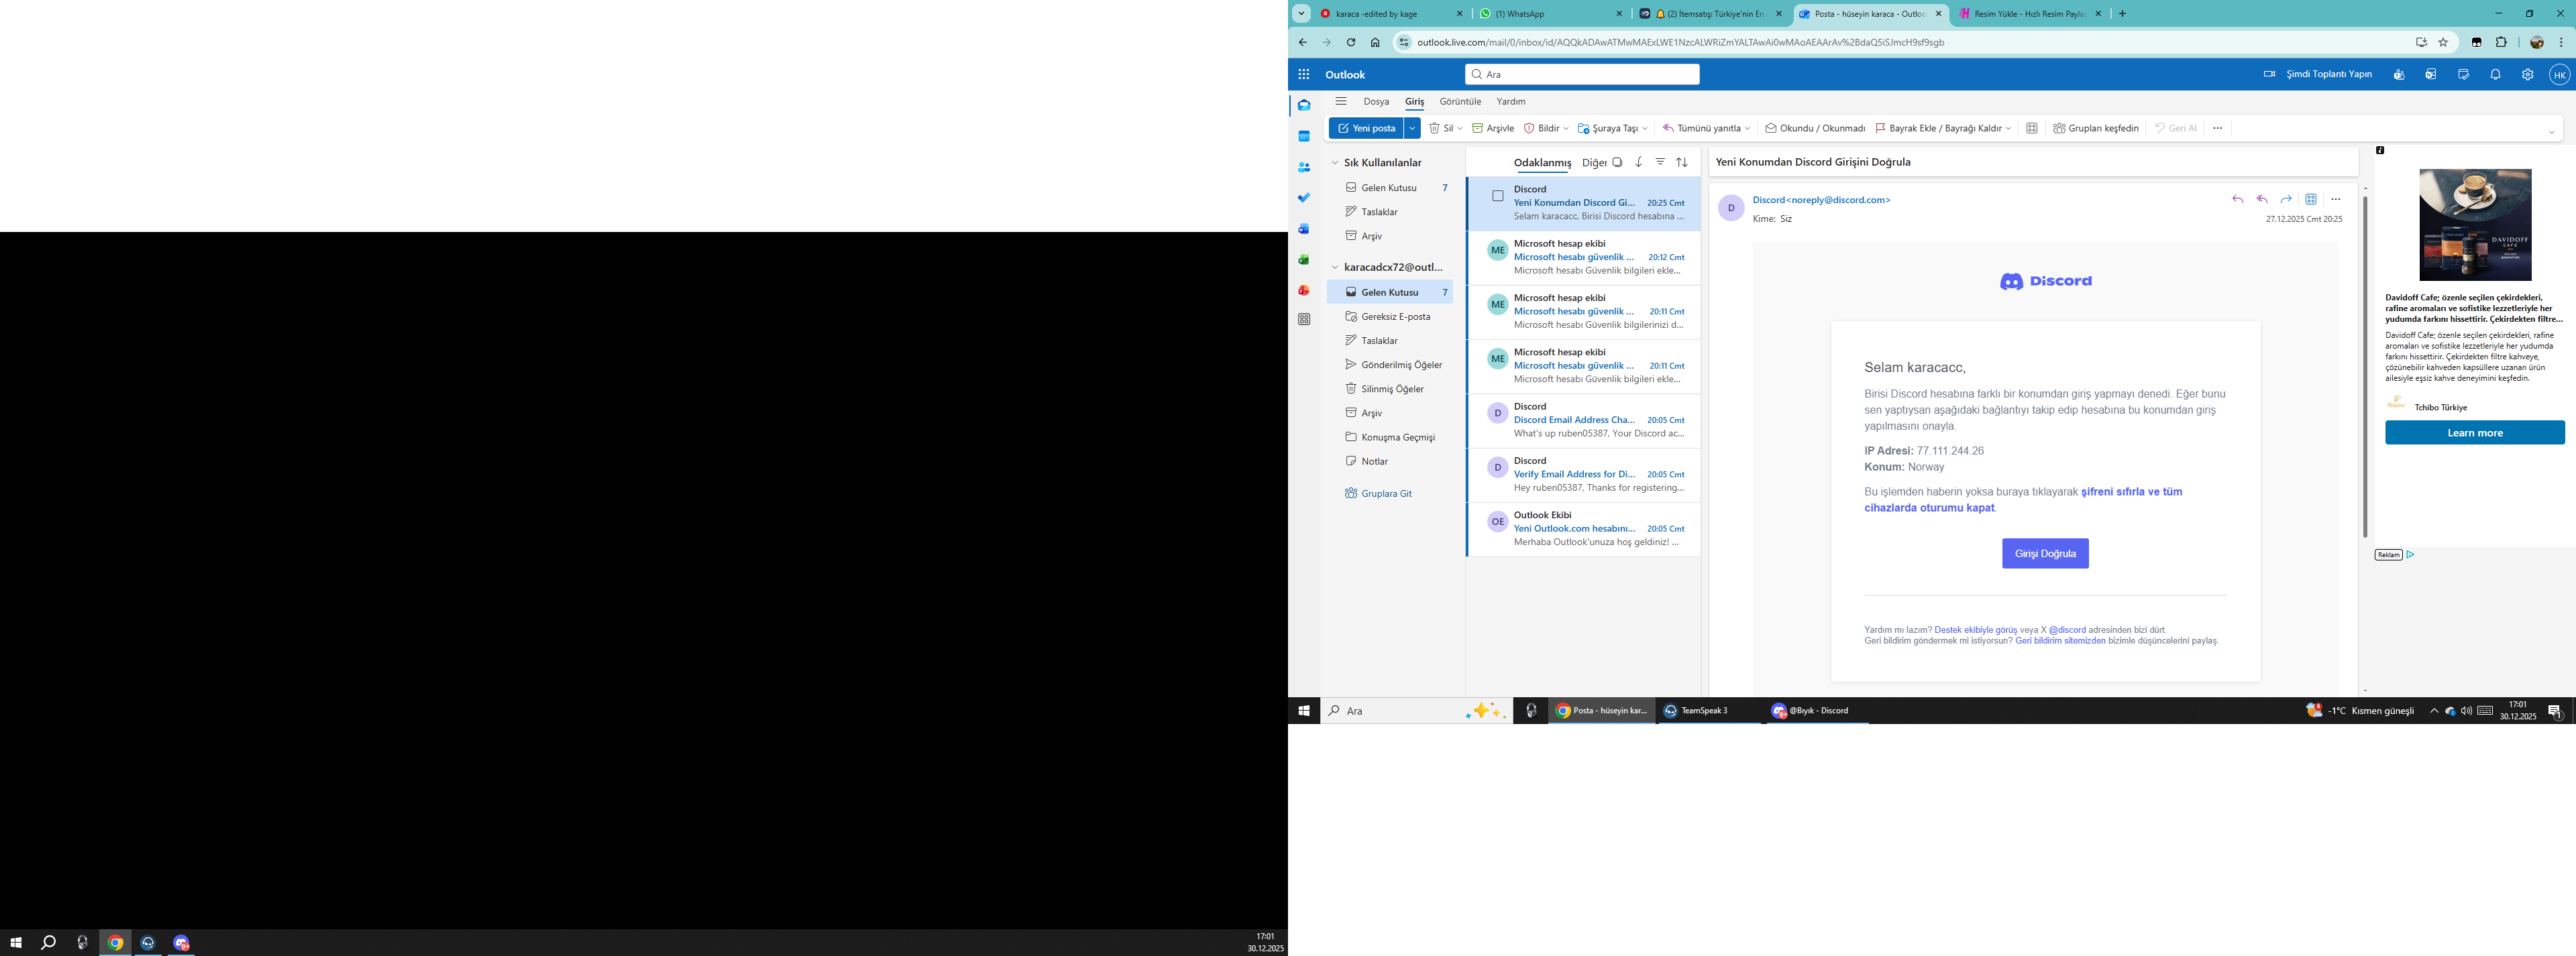The height and width of the screenshot is (956, 2576).
Task: Open the Outlook app launcher grid
Action: click(1303, 74)
